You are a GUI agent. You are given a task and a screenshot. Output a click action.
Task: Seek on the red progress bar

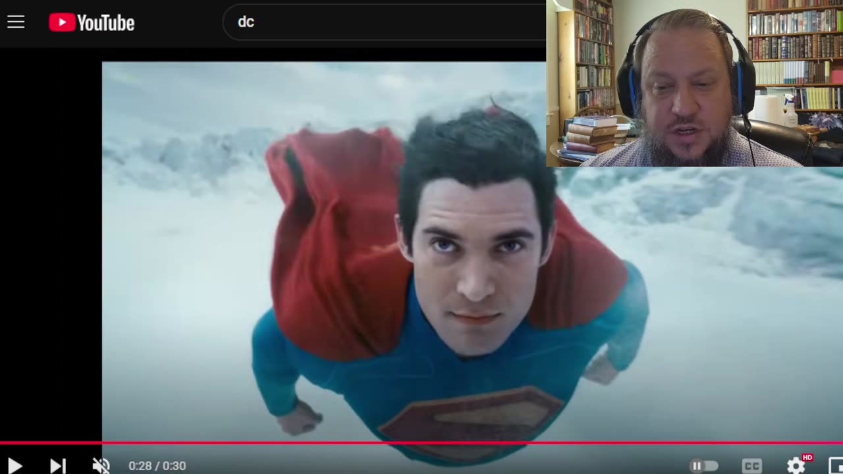421,442
